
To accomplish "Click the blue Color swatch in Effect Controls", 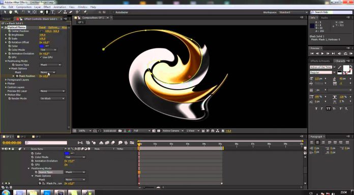I will (42, 46).
